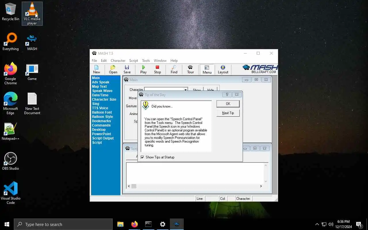Open Character Size from the side menu
This screenshot has width=368, height=230.
(104, 99)
